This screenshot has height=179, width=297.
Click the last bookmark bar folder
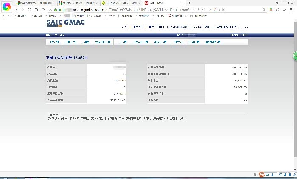click(x=199, y=16)
